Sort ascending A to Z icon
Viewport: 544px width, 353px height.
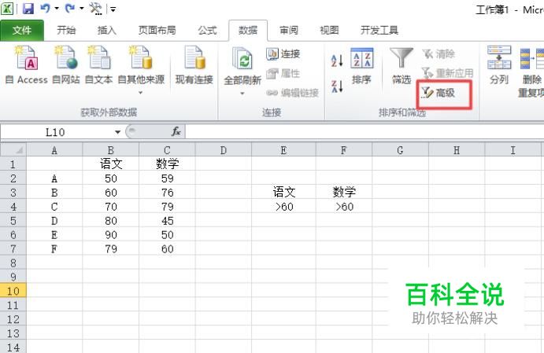click(337, 61)
